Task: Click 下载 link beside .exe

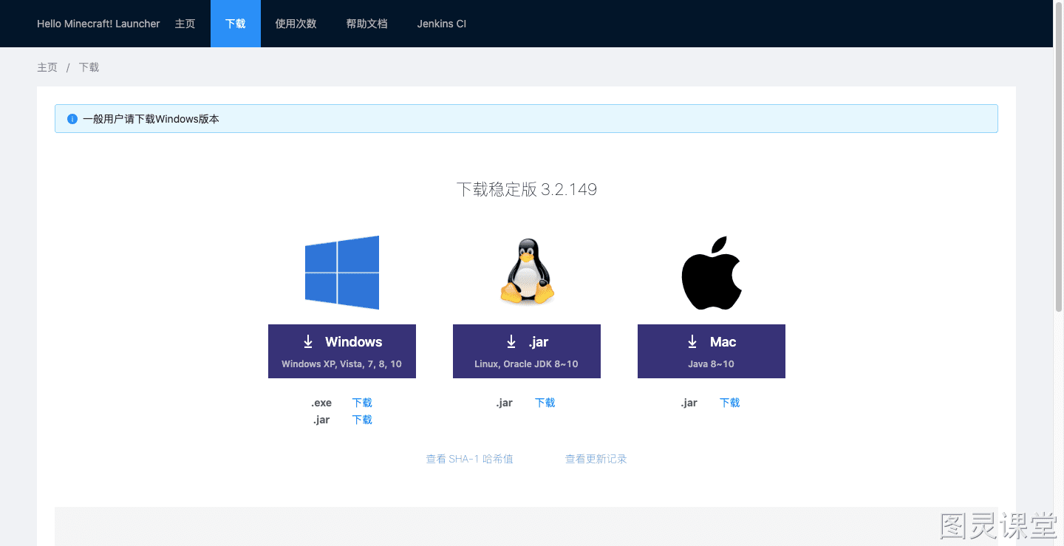Action: pos(362,403)
